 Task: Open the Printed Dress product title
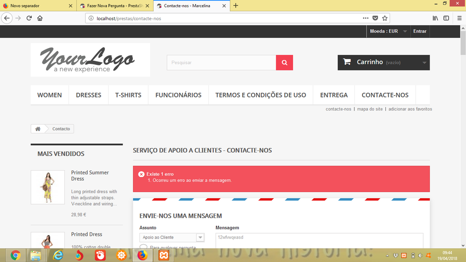pos(87,234)
